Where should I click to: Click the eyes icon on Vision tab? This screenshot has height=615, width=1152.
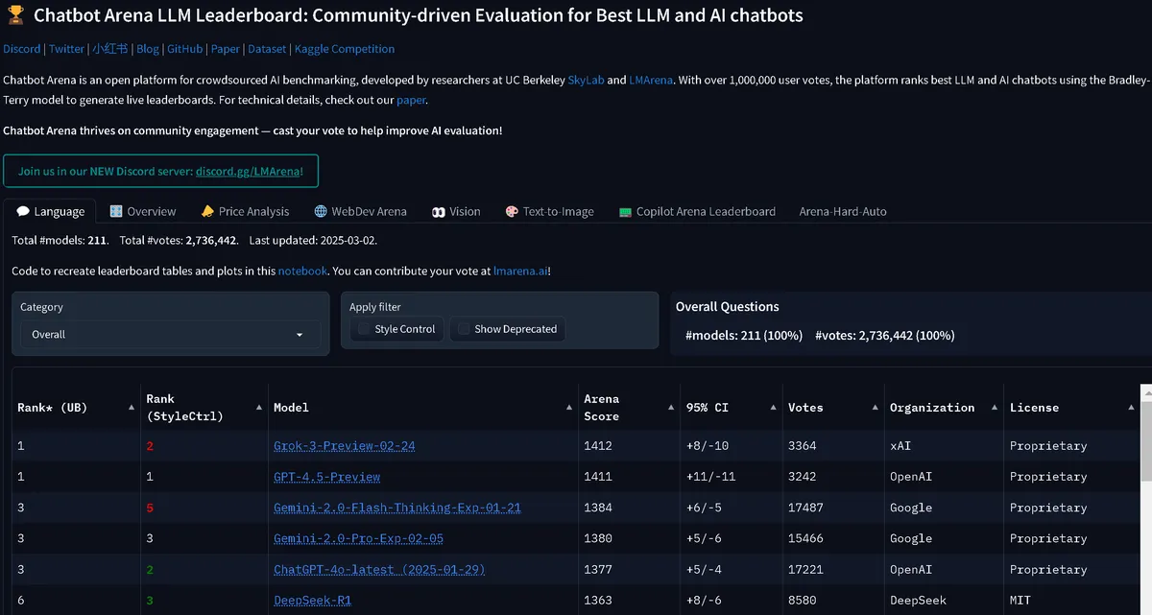click(x=438, y=211)
